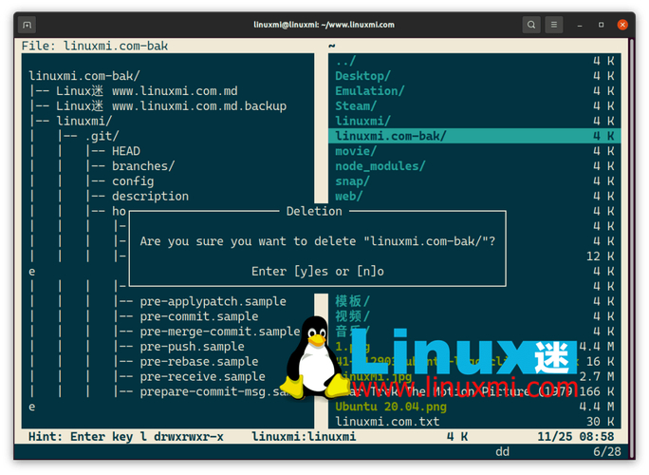Select the Desktop/ directory

click(x=474, y=76)
